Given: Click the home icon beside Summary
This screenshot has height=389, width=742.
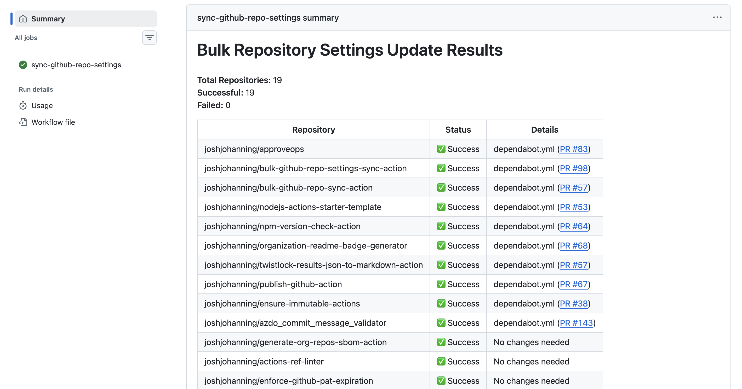Looking at the screenshot, I should (x=23, y=19).
